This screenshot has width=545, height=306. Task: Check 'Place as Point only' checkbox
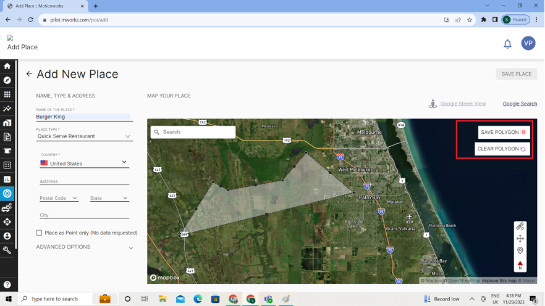pos(40,233)
